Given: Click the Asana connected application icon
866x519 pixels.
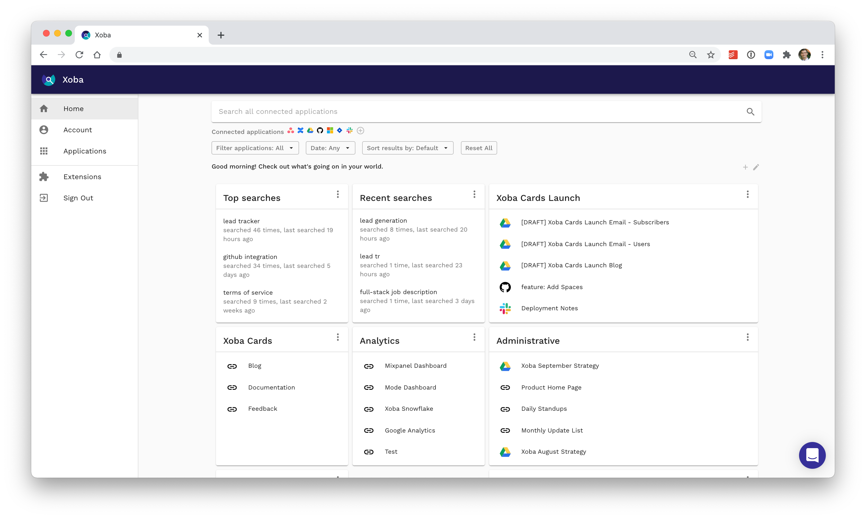Looking at the screenshot, I should pos(290,131).
